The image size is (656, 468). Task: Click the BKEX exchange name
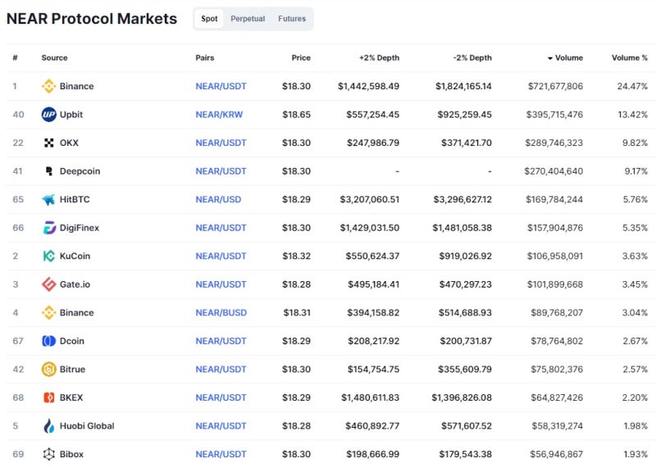click(71, 398)
